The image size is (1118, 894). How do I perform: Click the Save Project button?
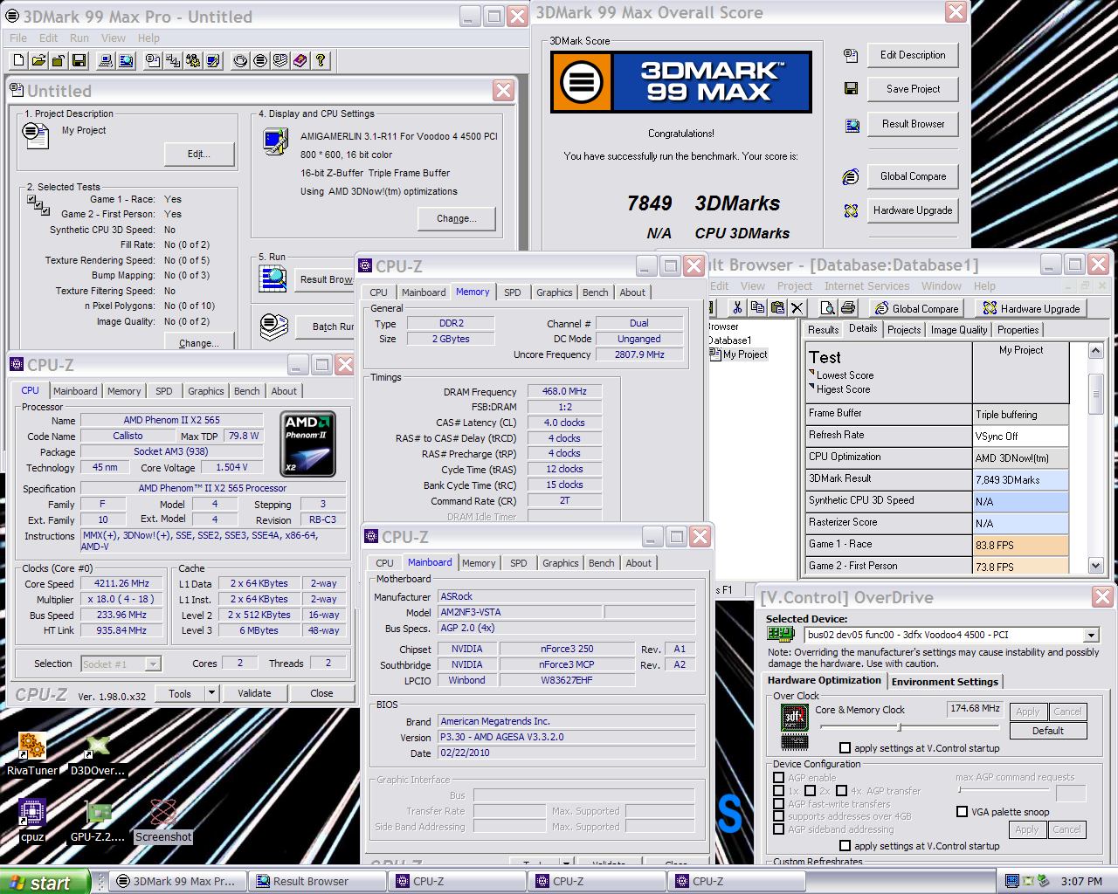click(913, 89)
